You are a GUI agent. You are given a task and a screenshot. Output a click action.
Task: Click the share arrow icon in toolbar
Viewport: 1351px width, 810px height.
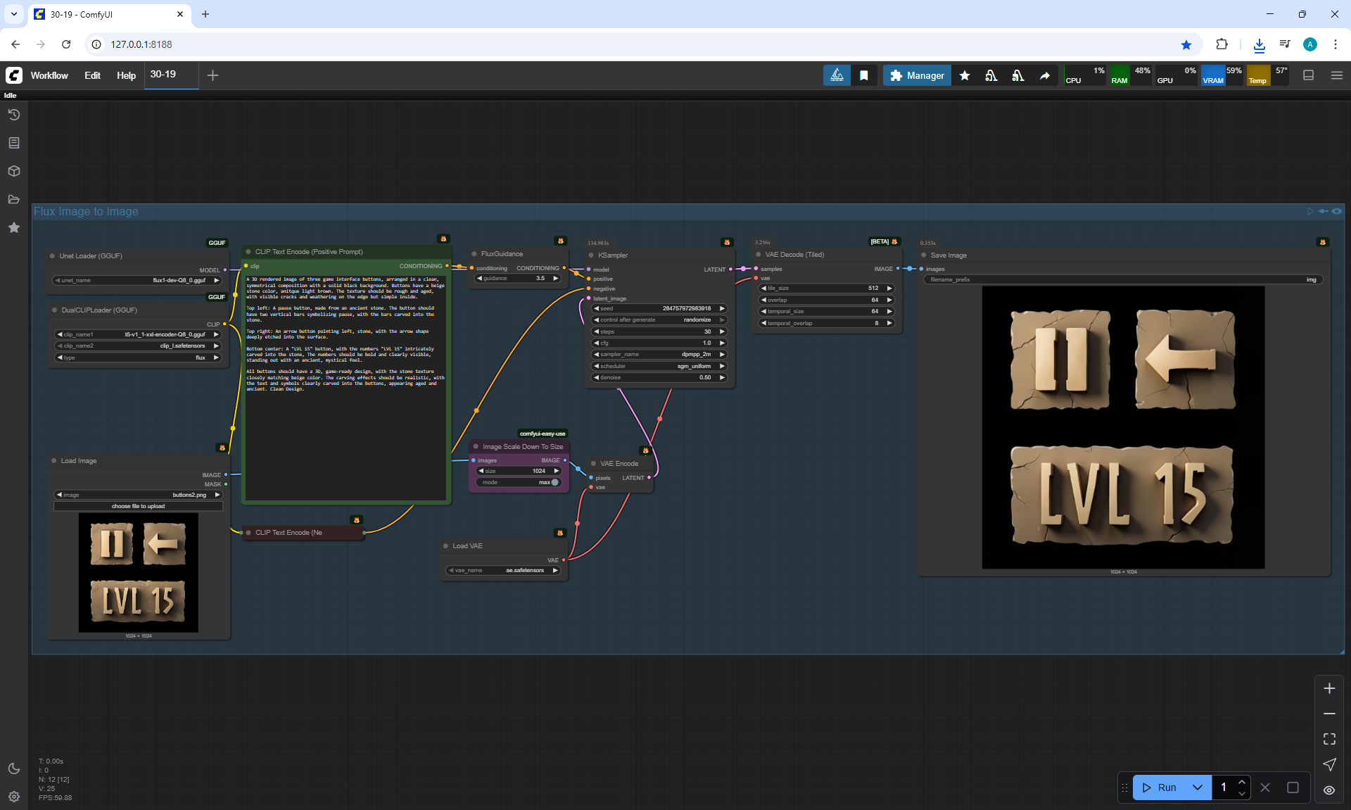pos(1045,75)
